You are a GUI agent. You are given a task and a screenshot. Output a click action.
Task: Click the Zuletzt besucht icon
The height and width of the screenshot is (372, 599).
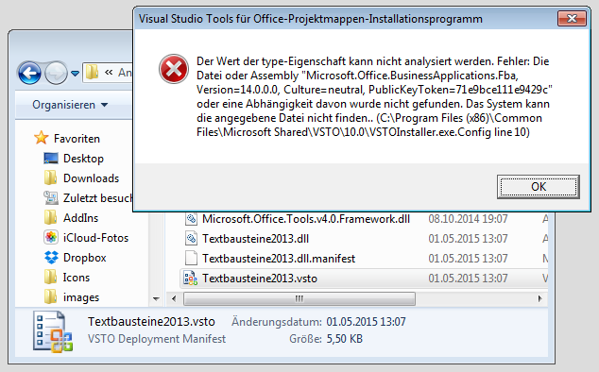pyautogui.click(x=51, y=198)
